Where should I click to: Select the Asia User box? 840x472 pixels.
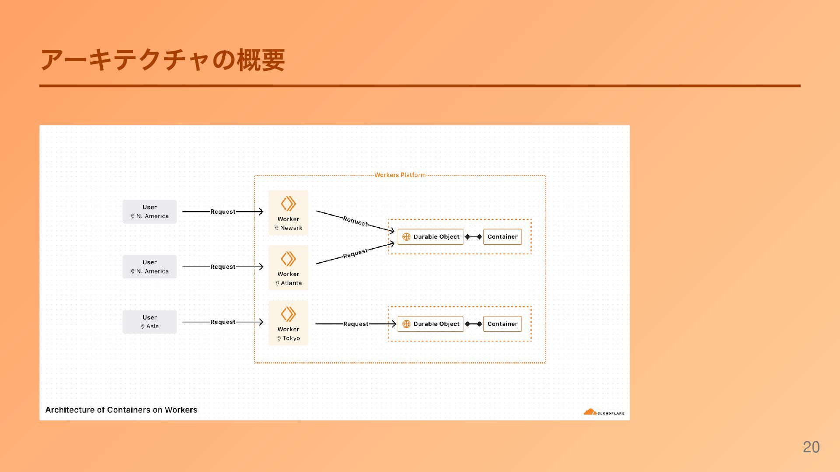[150, 322]
